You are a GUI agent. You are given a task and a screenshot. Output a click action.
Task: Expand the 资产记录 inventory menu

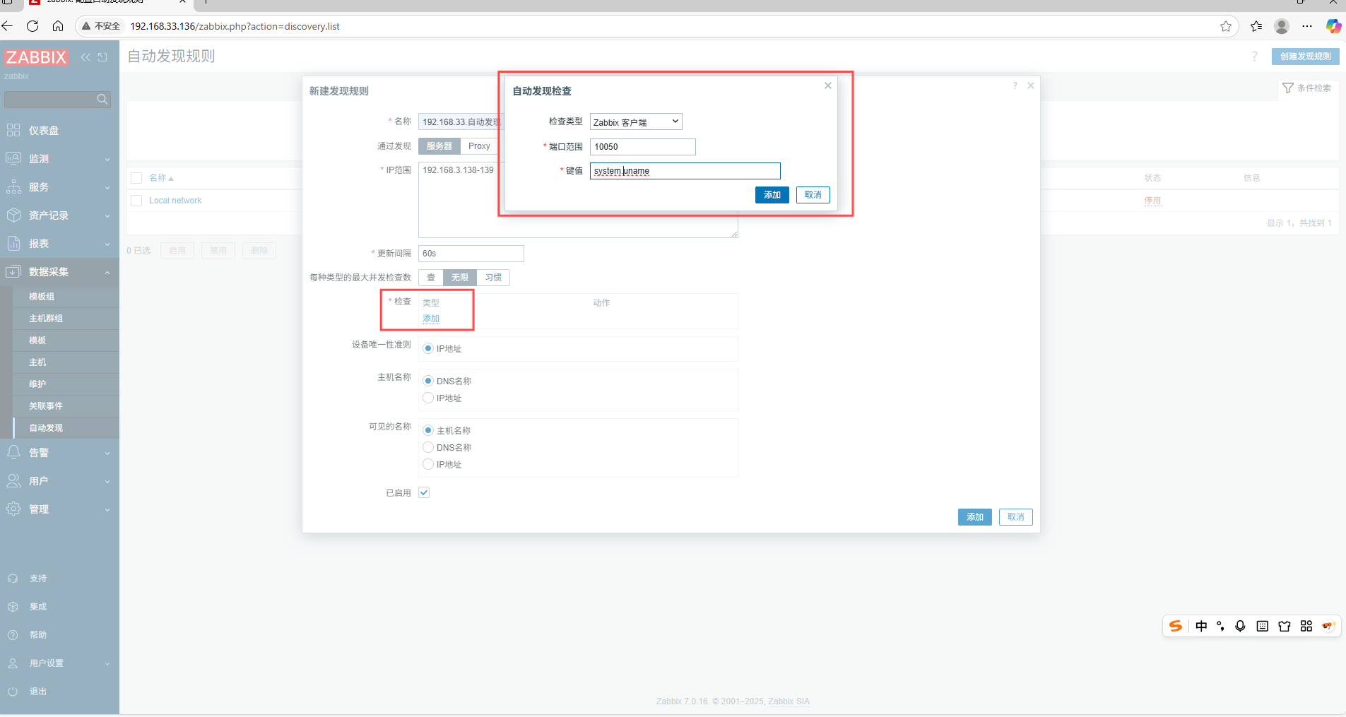tap(59, 215)
